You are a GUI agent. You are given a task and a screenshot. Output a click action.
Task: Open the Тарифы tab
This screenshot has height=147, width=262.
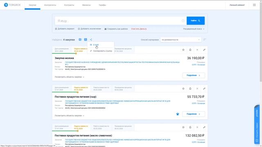tap(102, 5)
